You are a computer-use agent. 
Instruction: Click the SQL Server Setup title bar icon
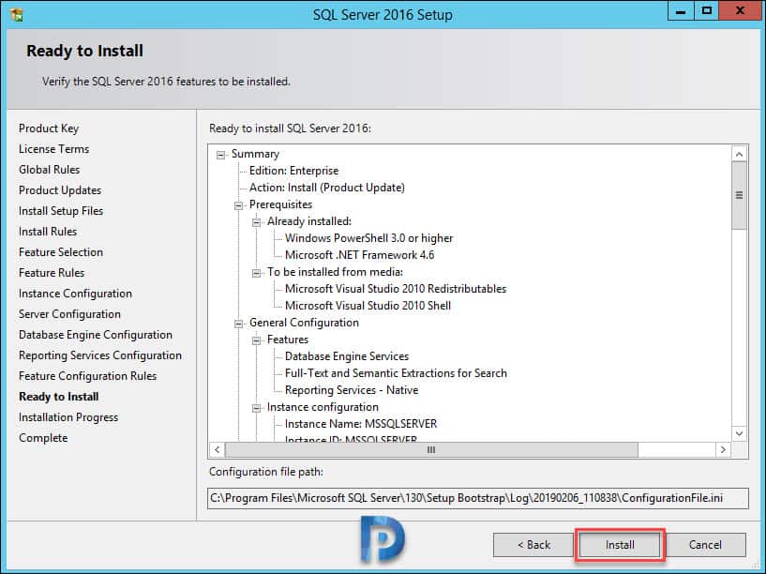[x=17, y=15]
